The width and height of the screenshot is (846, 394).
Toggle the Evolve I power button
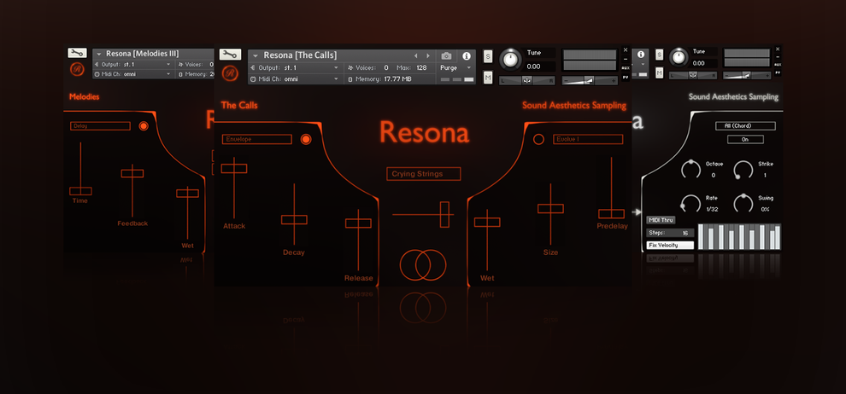[x=538, y=139]
